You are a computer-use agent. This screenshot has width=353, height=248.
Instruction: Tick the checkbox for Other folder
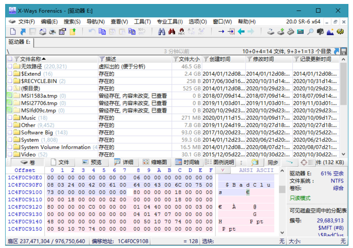pos(10,125)
